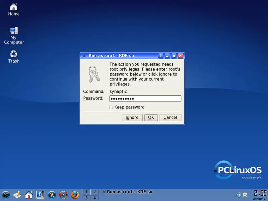Open the volume speaker tray icon

pos(239,195)
